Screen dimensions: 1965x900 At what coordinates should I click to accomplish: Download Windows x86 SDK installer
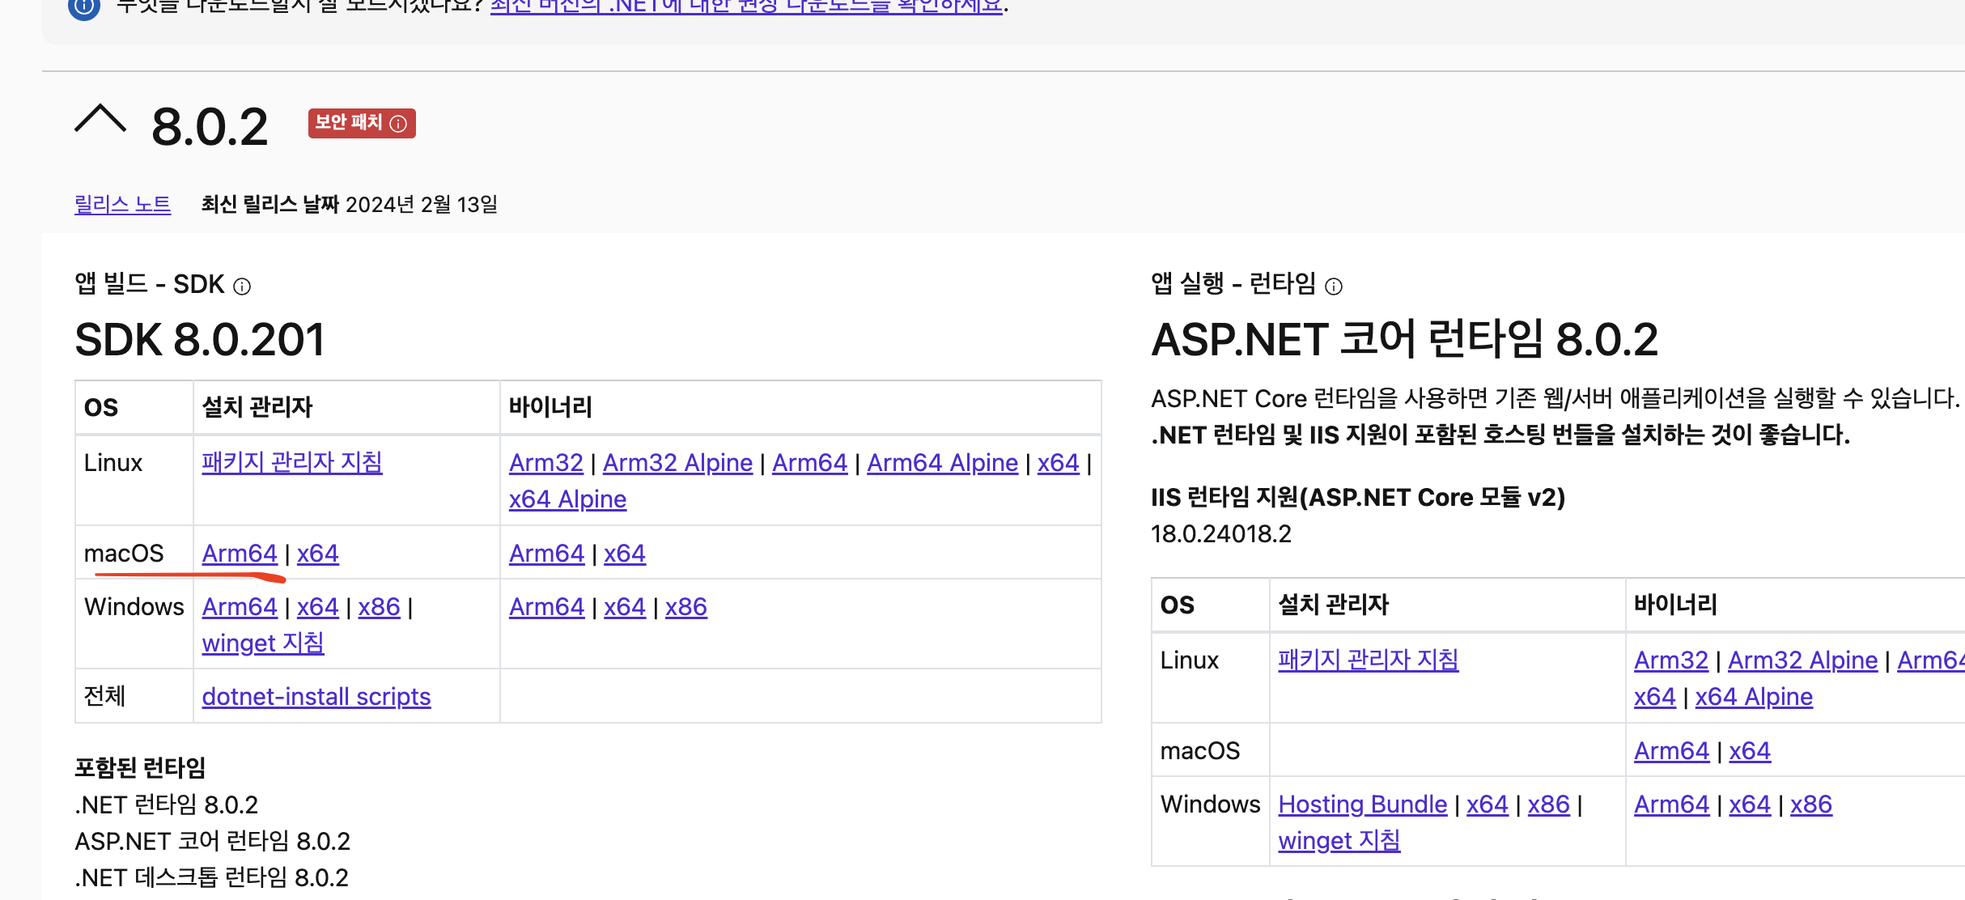pos(379,607)
